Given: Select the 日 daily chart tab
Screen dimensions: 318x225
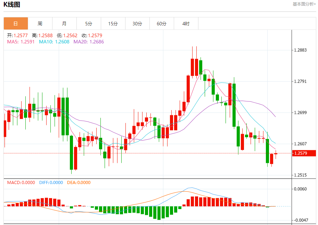Looking at the screenshot, I should point(16,24).
